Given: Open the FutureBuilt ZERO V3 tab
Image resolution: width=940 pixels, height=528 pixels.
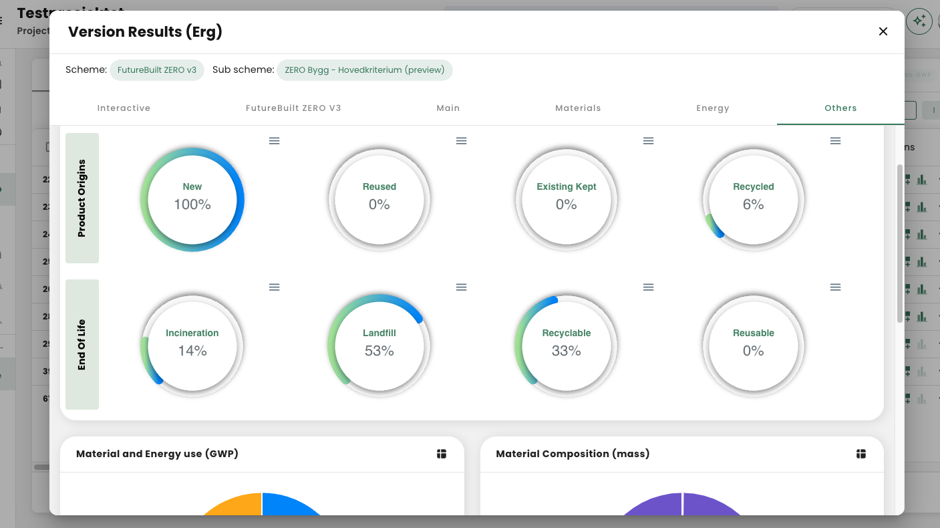Looking at the screenshot, I should click(x=293, y=108).
